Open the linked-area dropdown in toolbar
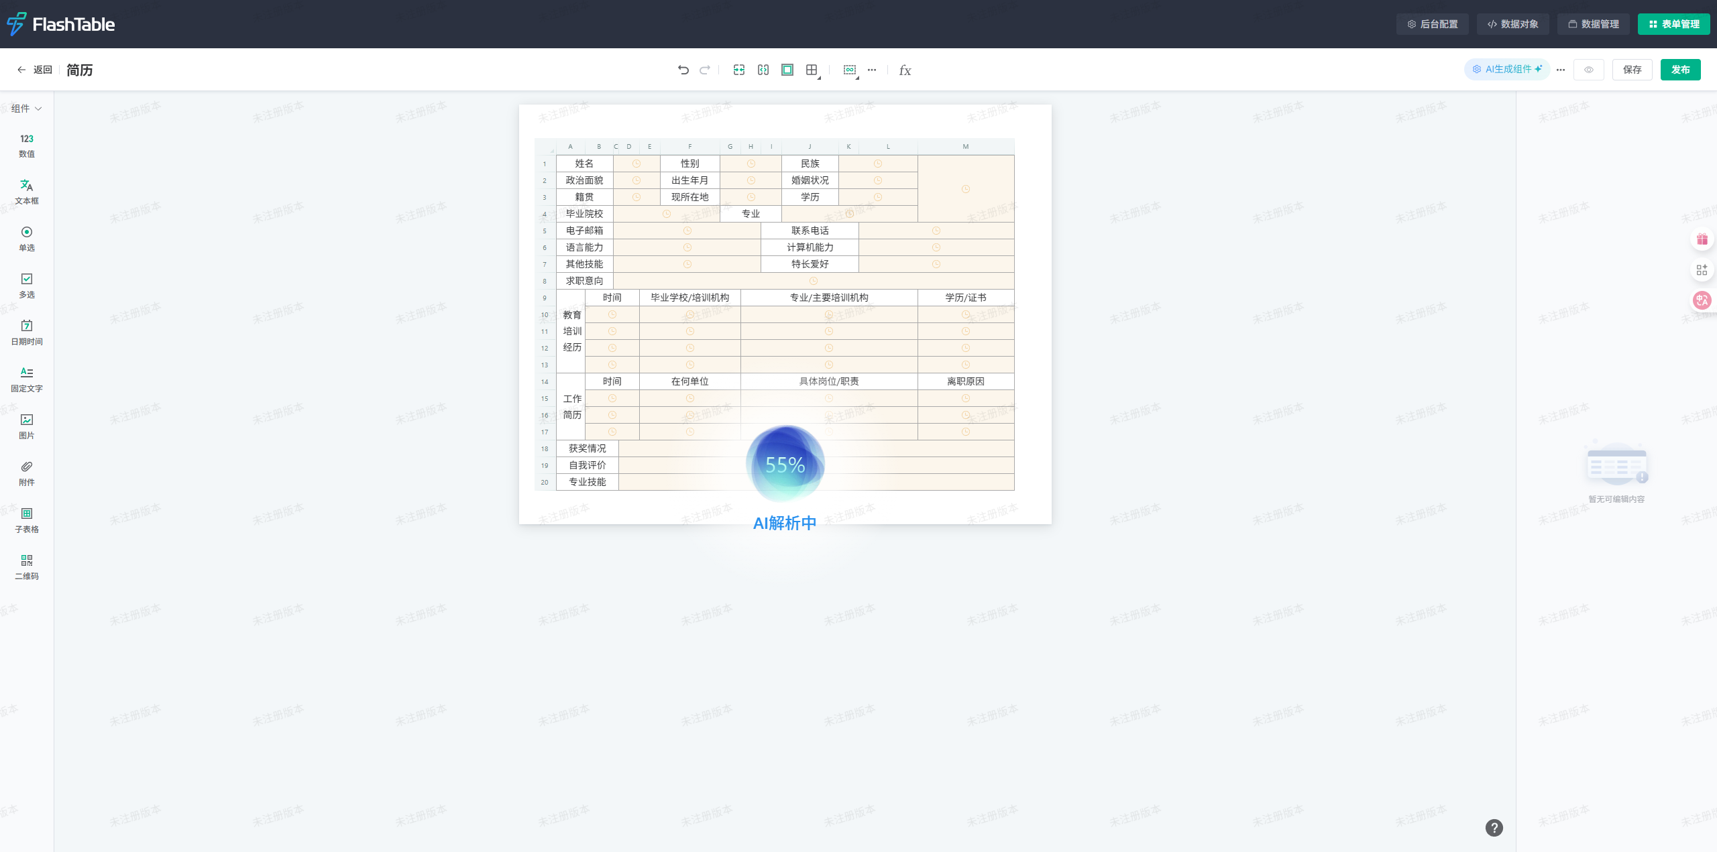The width and height of the screenshot is (1717, 852). pos(850,70)
